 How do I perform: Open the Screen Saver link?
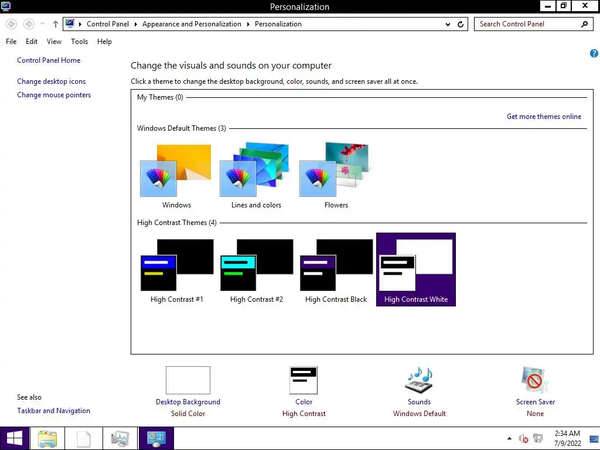[536, 402]
